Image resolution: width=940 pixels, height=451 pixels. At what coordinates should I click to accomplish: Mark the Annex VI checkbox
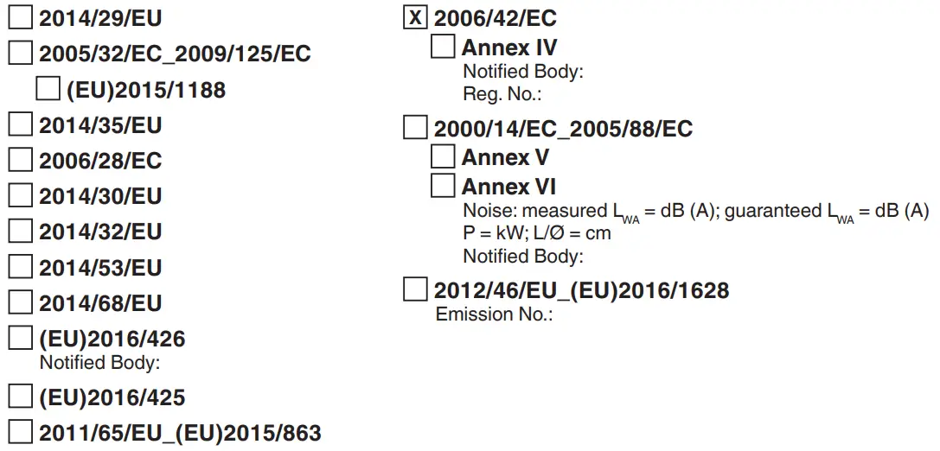click(x=443, y=186)
